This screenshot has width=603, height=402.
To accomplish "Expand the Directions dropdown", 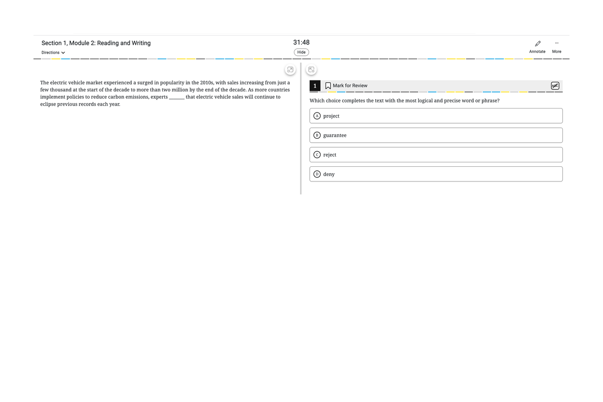I will point(53,52).
